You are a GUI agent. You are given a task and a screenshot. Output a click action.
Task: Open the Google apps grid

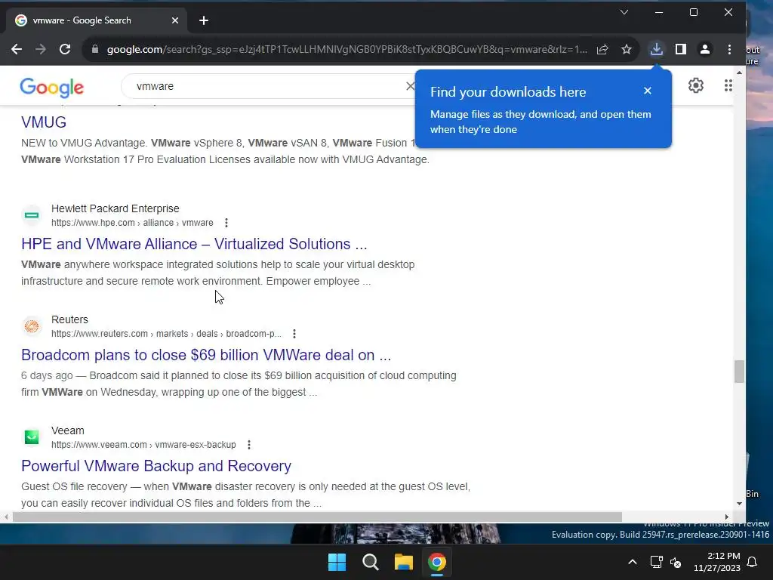728,85
